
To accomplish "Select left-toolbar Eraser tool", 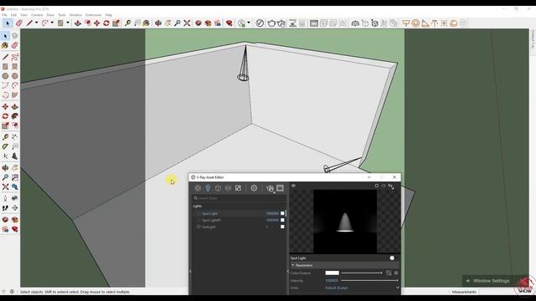I will (14, 45).
